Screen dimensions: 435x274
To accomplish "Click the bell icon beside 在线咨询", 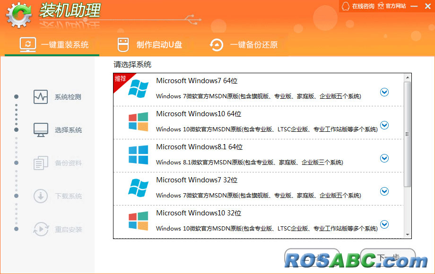I will click(345, 6).
